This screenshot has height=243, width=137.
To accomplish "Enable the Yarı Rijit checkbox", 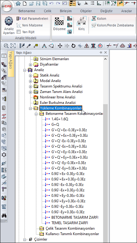I will coord(18,32).
